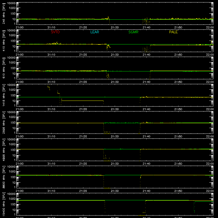Select the 15400 MHz [SFU] axis title
218x218 pixels.
(4, 204)
